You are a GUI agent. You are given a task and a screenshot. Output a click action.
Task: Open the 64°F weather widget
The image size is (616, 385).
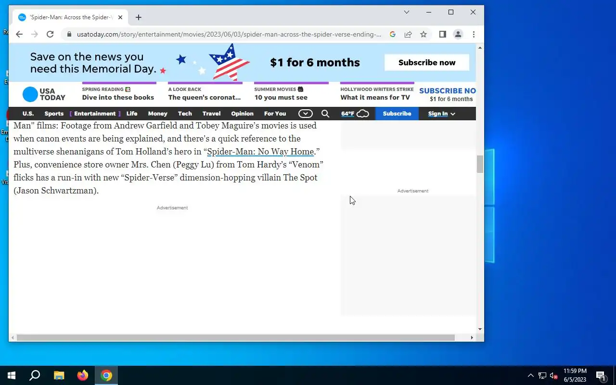(x=355, y=114)
